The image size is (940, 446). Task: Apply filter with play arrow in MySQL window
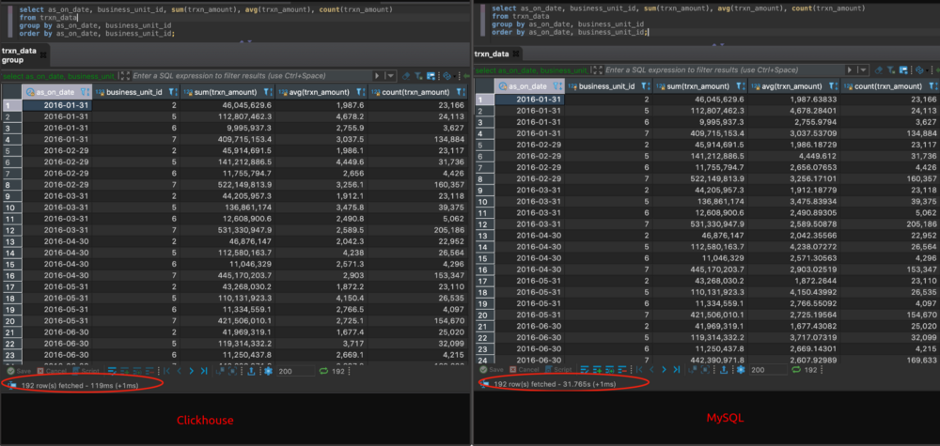[850, 70]
